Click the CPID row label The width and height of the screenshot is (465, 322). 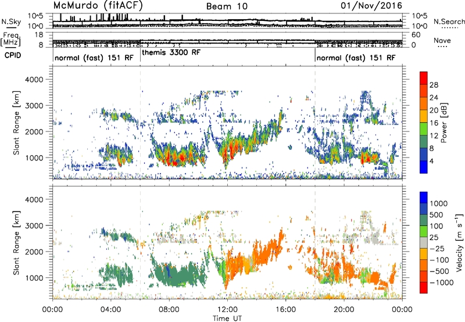pyautogui.click(x=13, y=55)
